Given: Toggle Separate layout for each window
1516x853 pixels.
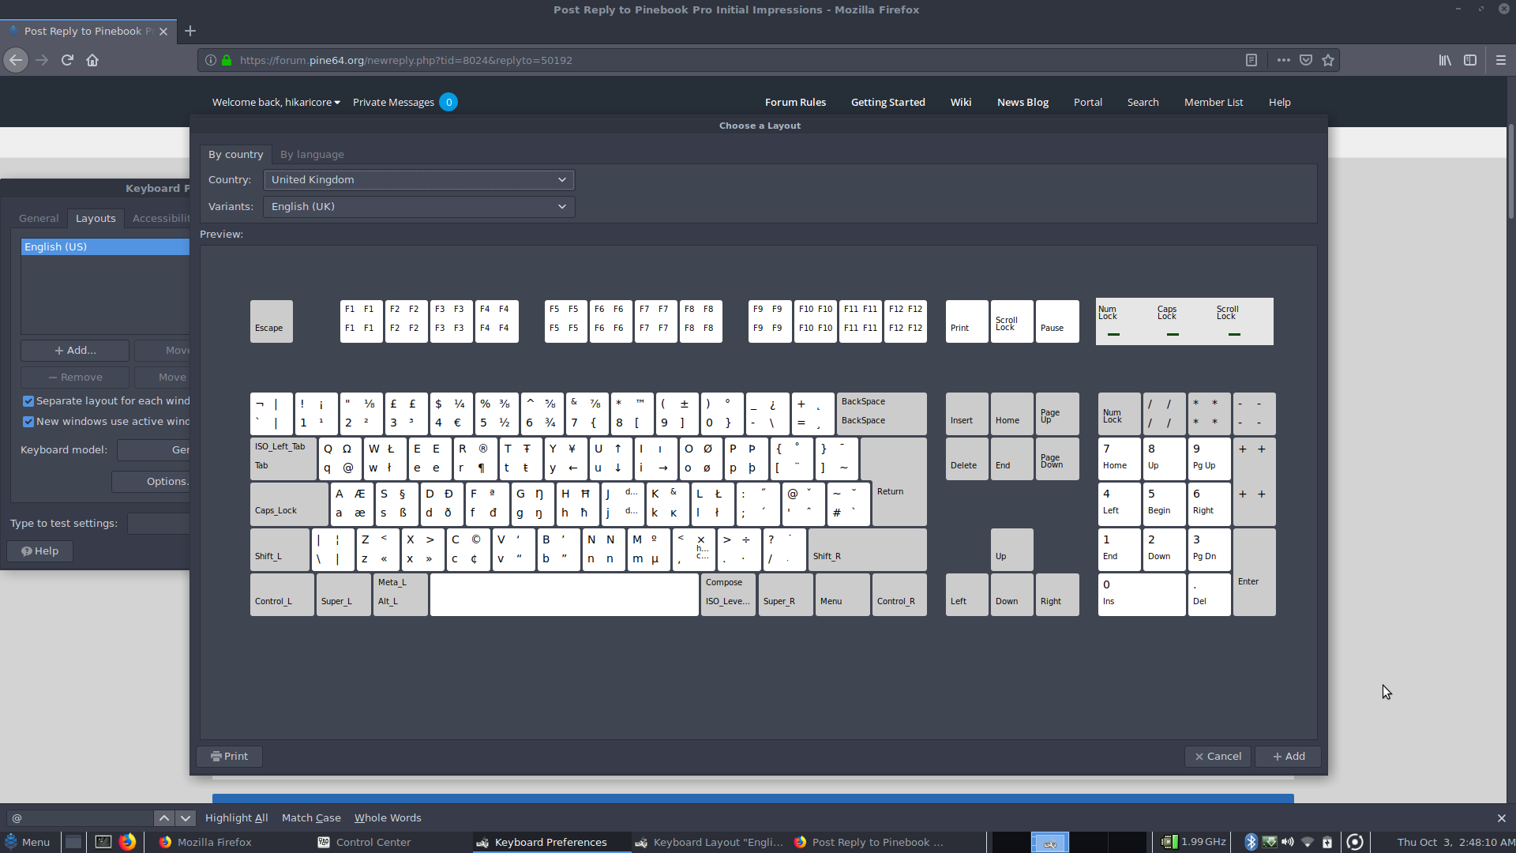Looking at the screenshot, I should point(28,401).
